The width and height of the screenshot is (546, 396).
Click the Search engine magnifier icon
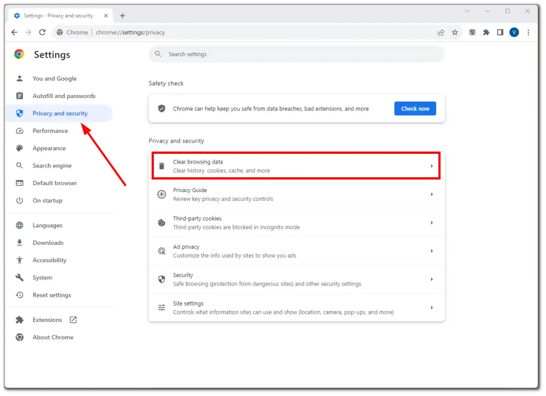pos(19,166)
